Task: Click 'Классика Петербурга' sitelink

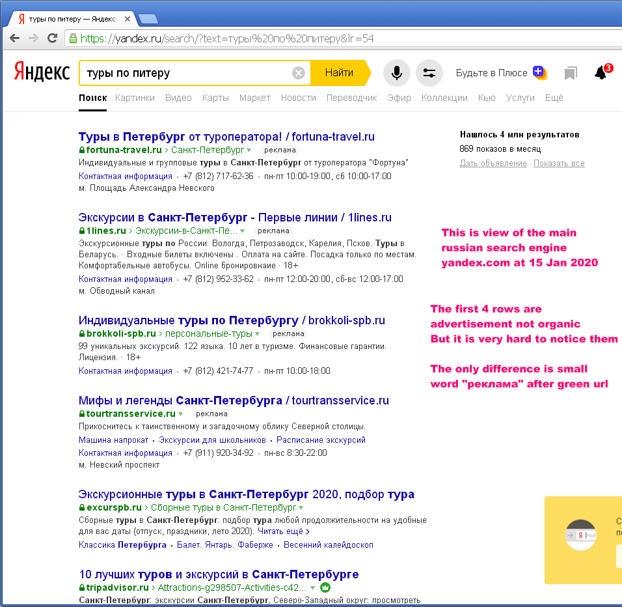Action: [122, 544]
